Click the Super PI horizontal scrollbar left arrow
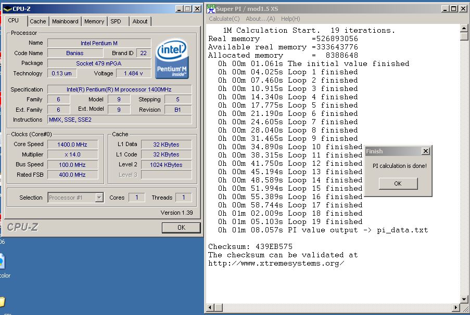Viewport: 470px width, 315px height. pos(210,308)
